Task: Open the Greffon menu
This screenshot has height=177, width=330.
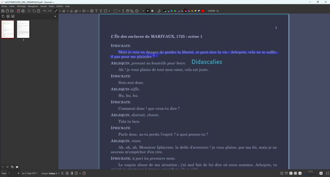Action: click(60, 6)
